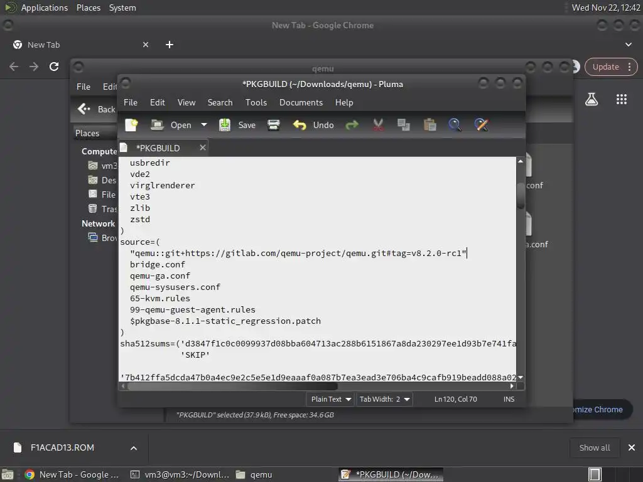Viewport: 643px width, 482px height.
Task: Toggle the INS insert mode indicator
Action: pyautogui.click(x=509, y=399)
